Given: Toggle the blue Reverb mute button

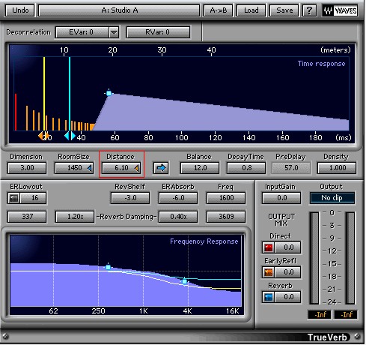Looking at the screenshot, I should pos(269,297).
